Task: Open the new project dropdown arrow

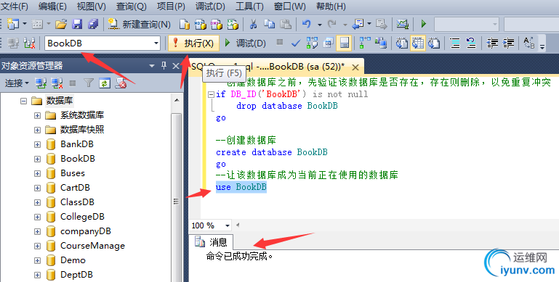Action: [x=25, y=24]
